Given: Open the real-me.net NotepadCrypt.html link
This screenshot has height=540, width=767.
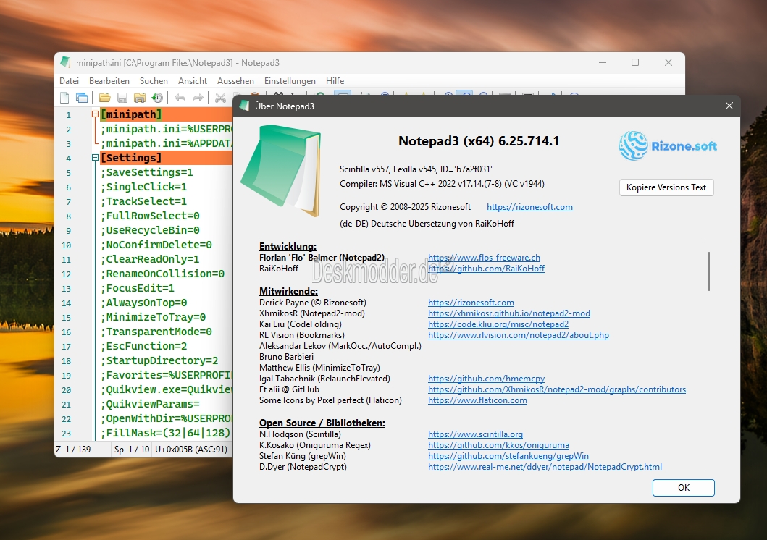Looking at the screenshot, I should pyautogui.click(x=545, y=467).
